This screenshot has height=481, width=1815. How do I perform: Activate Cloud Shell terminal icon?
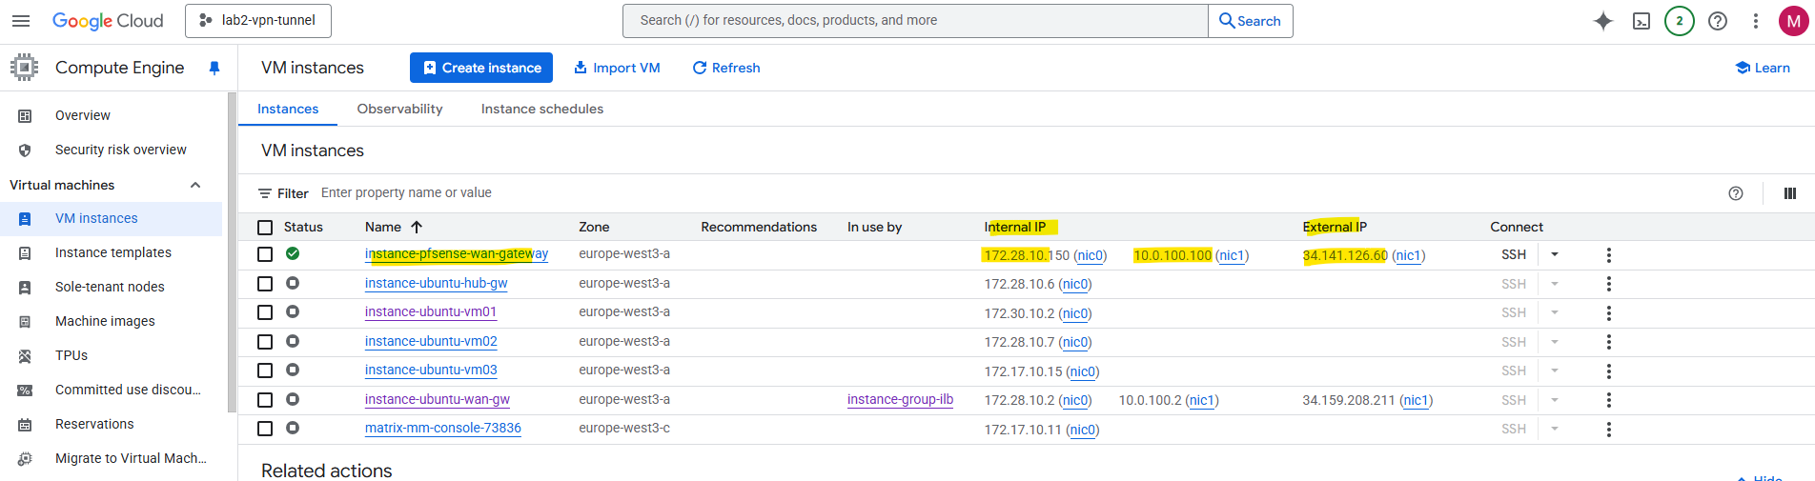(1642, 21)
